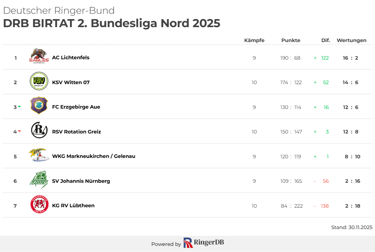Click the green up arrow at rank 3
Viewport: 375px width, 252px height.
click(19, 106)
